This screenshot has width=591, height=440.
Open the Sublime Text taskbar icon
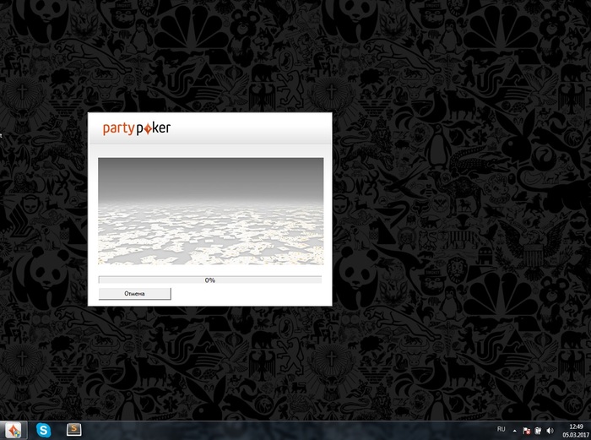tap(74, 429)
